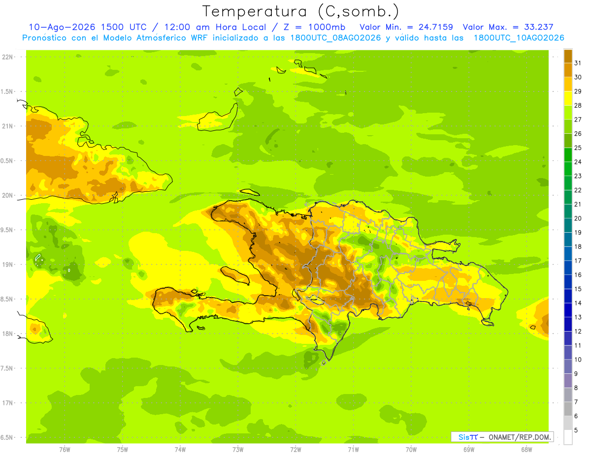Screen dimensions: 591x456
Task: Click the date text "10-Ago-2026 1500 UTC"
Action: click(88, 27)
